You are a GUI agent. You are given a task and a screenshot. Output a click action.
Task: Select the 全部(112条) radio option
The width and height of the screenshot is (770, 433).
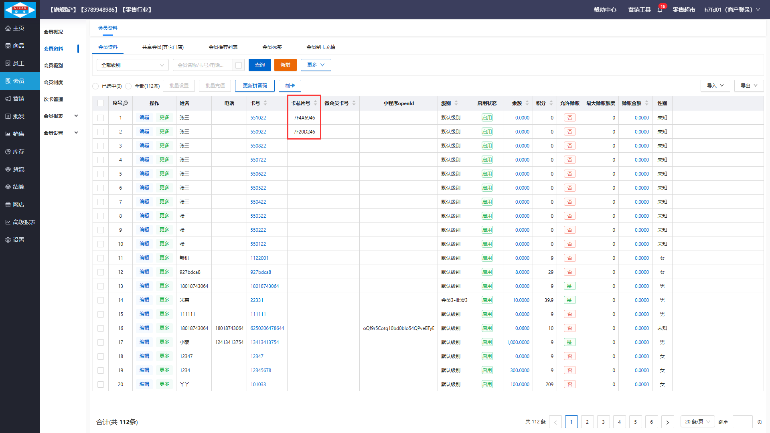coord(128,86)
